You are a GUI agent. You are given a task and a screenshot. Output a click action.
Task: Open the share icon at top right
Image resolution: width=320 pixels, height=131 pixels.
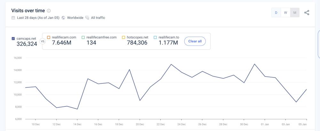pos(307,12)
